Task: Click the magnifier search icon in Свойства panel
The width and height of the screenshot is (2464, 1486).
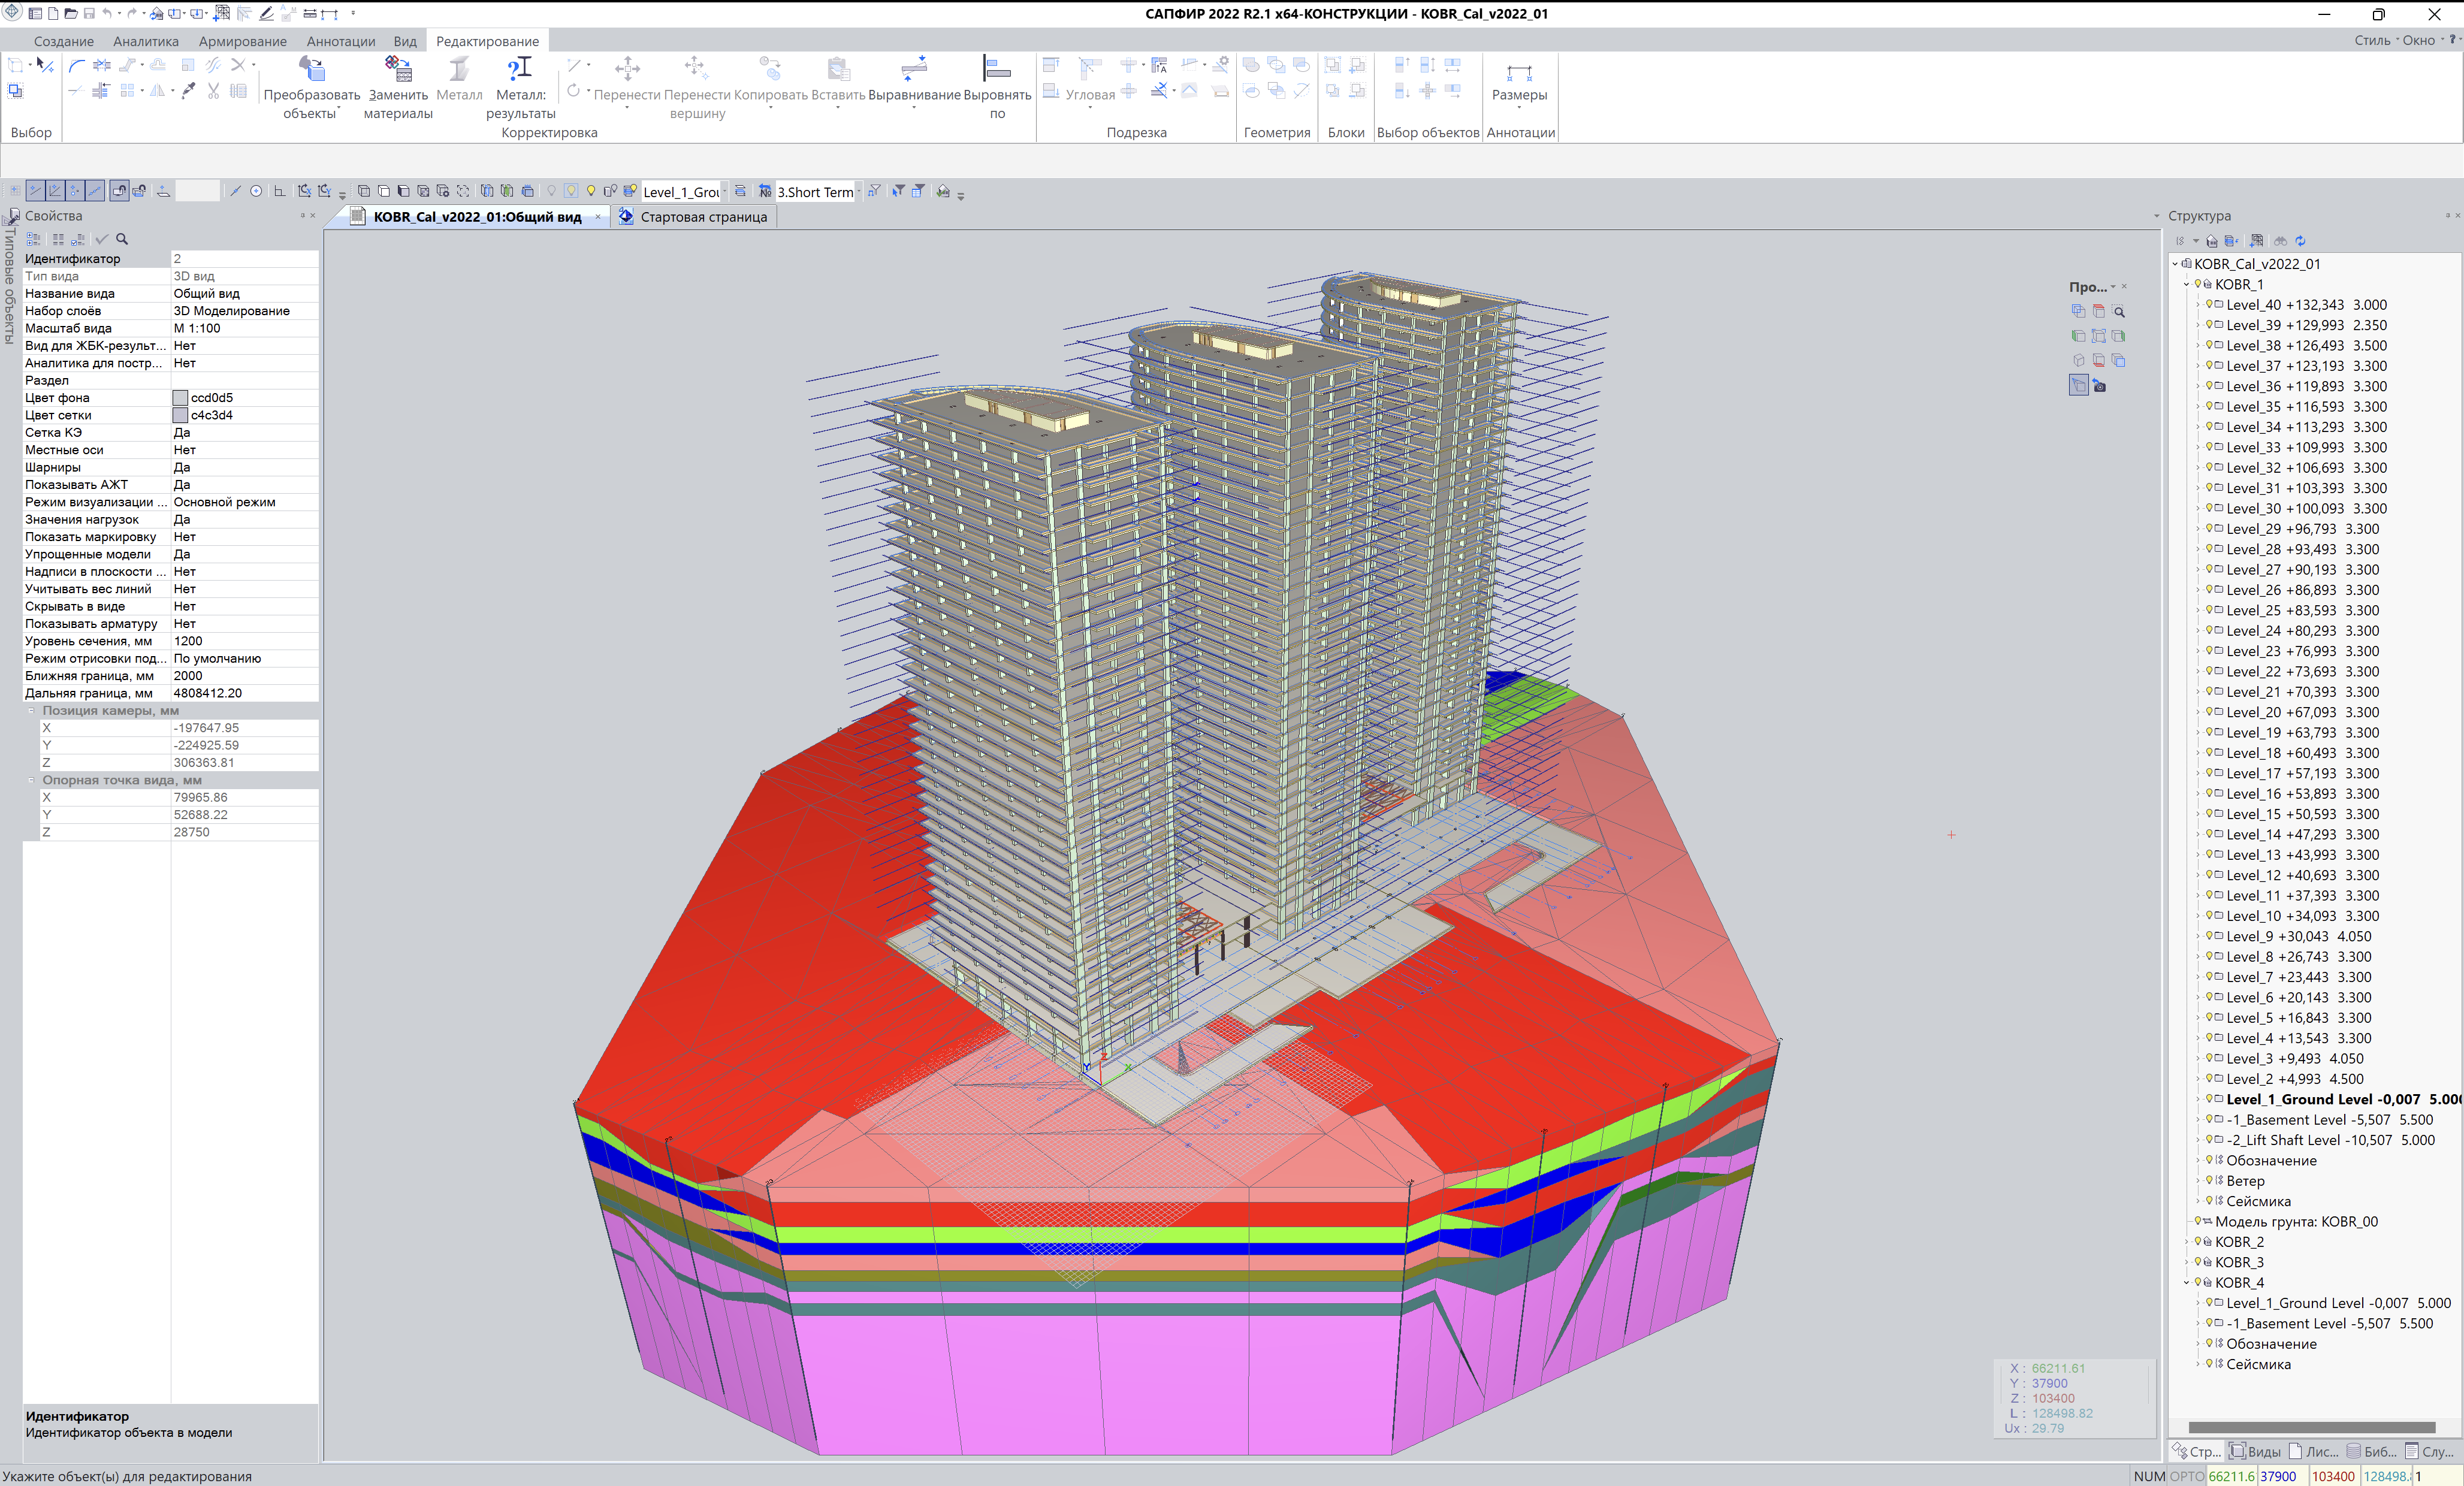Action: [122, 239]
